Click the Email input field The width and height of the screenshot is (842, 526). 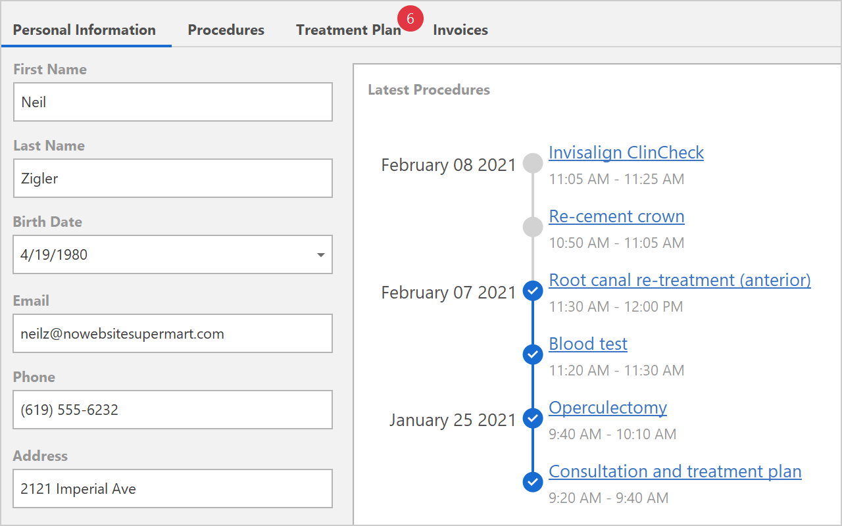(x=172, y=333)
